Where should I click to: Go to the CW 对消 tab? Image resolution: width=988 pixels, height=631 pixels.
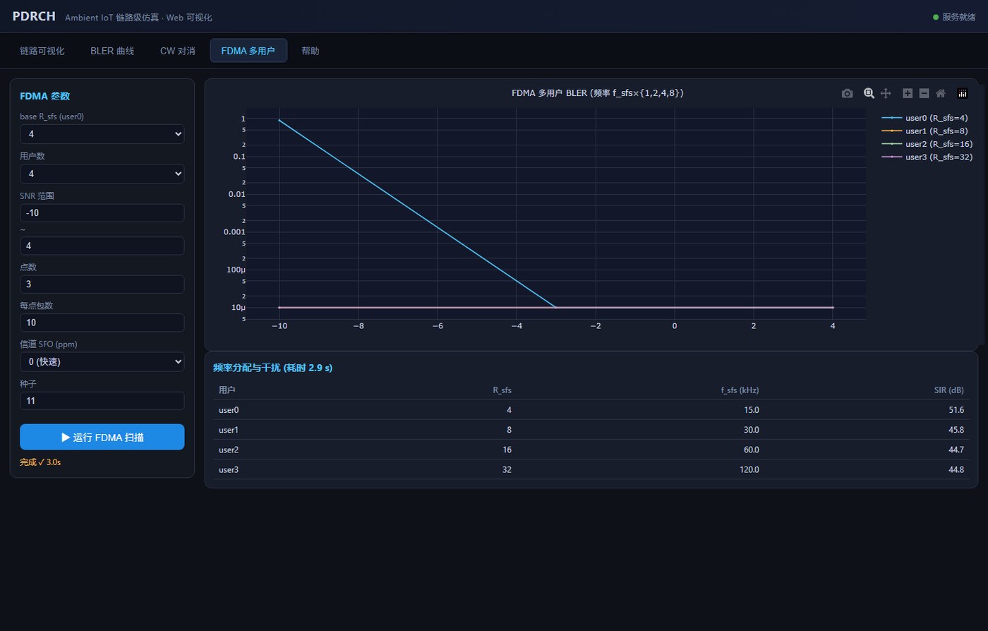pos(178,51)
